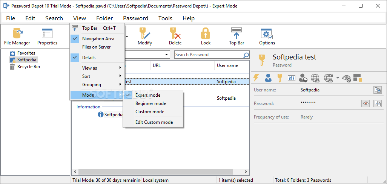Viewport: 387px width, 184px height.
Task: Click the URL column header
Action: click(x=183, y=65)
